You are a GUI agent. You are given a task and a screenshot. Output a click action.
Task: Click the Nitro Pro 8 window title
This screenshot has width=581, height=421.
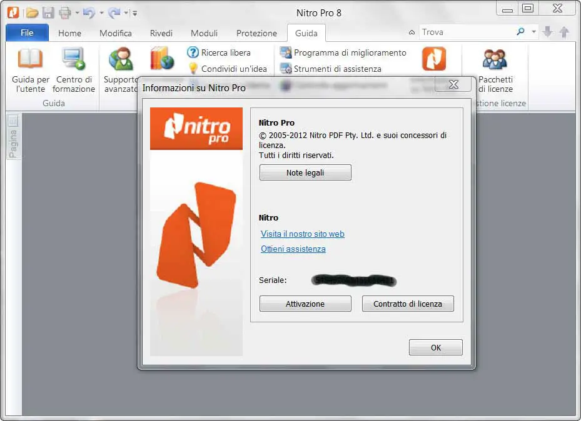tap(319, 13)
